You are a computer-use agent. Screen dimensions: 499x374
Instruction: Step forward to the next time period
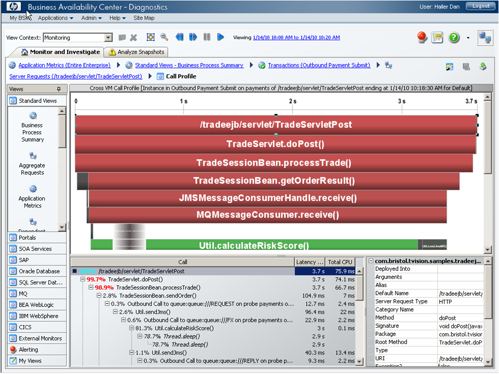click(193, 37)
